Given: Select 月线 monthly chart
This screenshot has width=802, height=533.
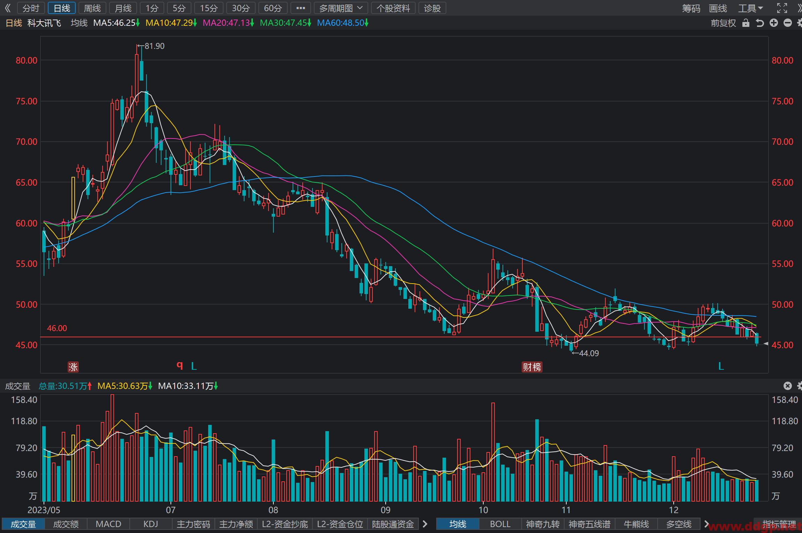Looking at the screenshot, I should tap(123, 8).
